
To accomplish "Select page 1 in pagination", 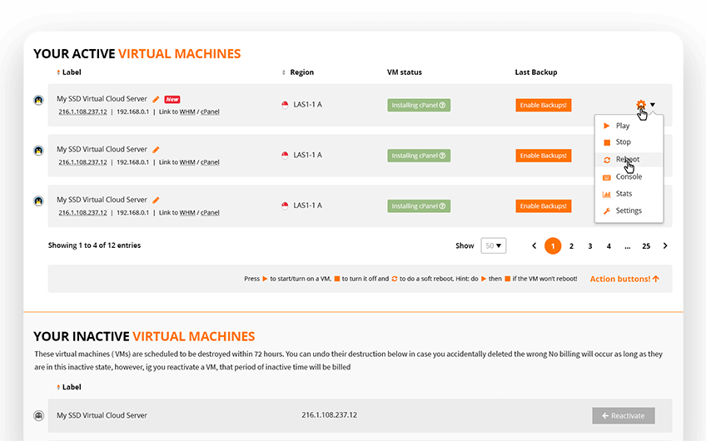I will click(x=553, y=245).
